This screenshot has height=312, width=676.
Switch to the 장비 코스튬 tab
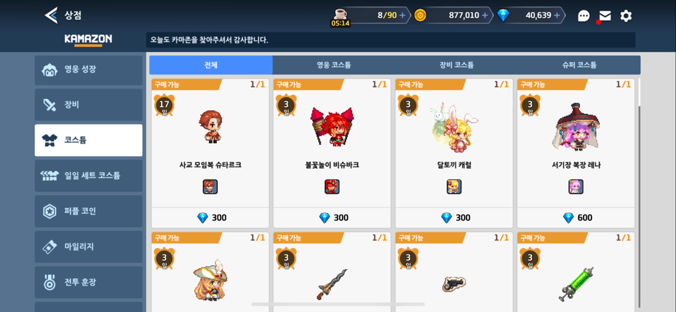(x=457, y=65)
